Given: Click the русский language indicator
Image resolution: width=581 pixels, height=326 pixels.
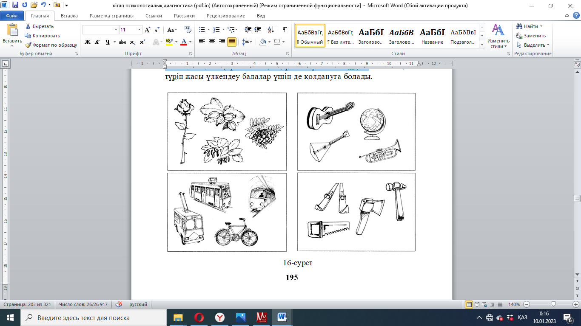Looking at the screenshot, I should coord(138,304).
